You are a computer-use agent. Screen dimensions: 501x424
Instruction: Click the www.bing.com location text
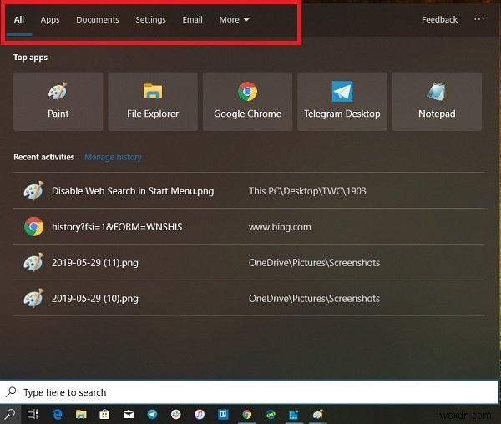click(x=280, y=227)
